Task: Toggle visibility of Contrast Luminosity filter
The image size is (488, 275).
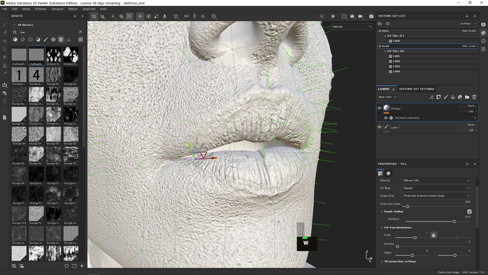Action: click(x=386, y=118)
